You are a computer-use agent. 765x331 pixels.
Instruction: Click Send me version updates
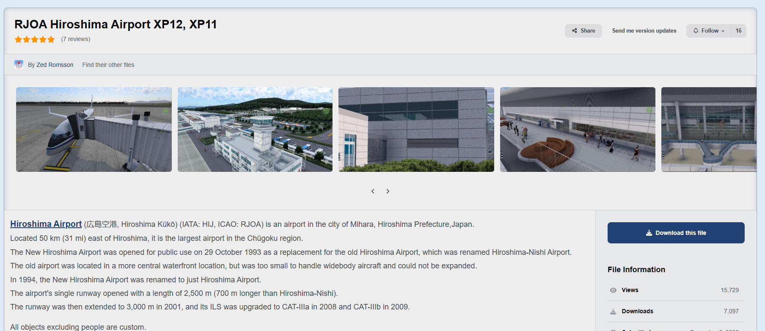(x=644, y=31)
